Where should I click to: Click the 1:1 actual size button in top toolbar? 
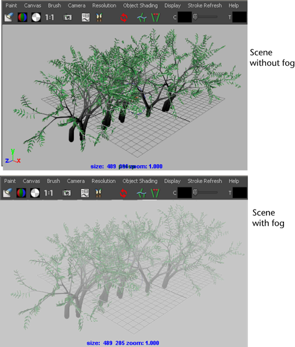[x=49, y=17]
